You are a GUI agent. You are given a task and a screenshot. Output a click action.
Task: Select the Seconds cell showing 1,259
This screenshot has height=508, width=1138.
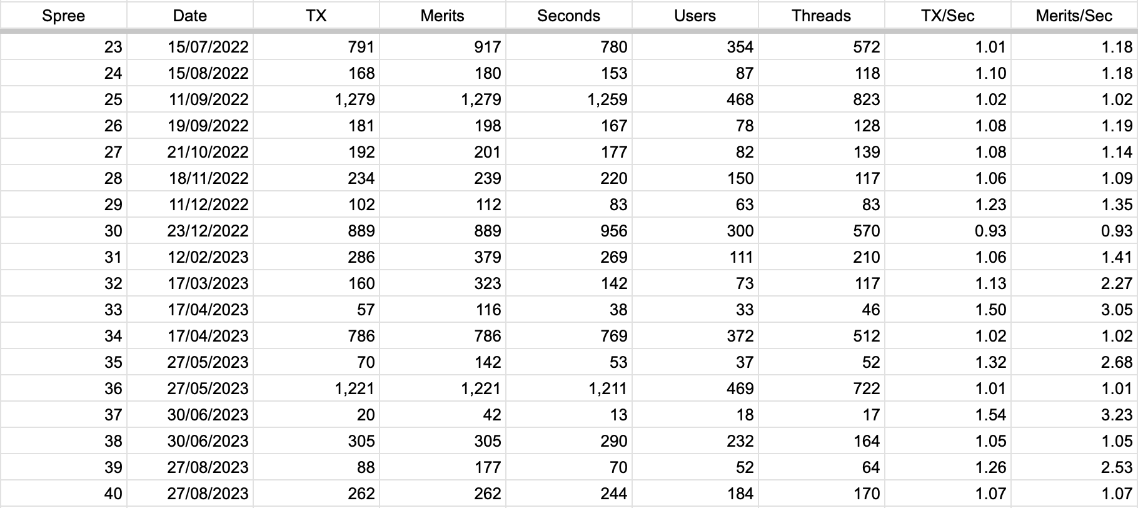[569, 99]
